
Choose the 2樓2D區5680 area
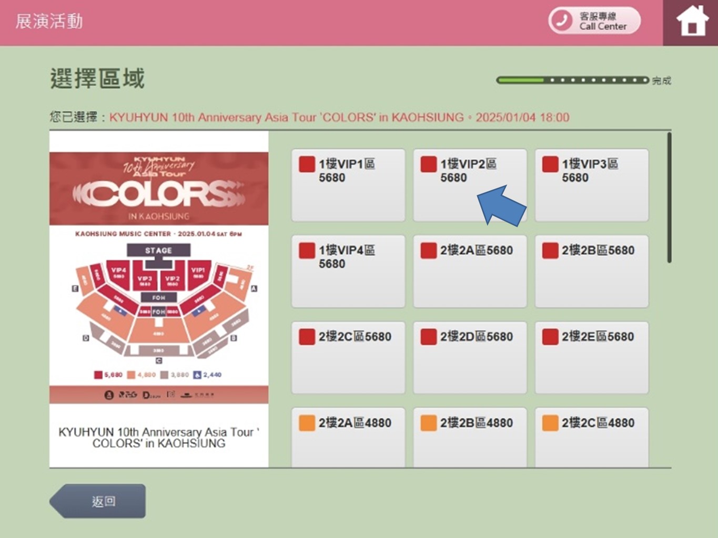click(x=470, y=357)
